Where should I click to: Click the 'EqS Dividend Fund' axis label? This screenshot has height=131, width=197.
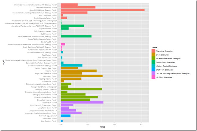48,34
